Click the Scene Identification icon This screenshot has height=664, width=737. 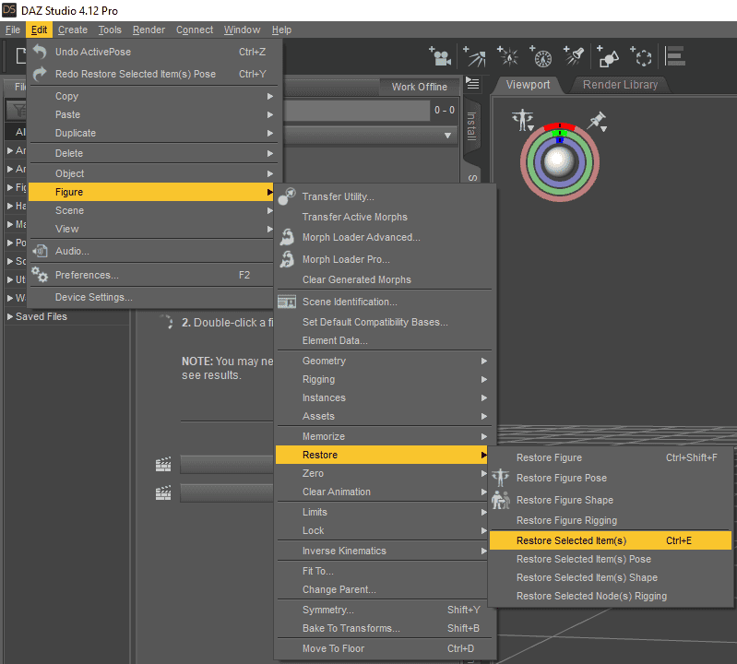tap(287, 302)
